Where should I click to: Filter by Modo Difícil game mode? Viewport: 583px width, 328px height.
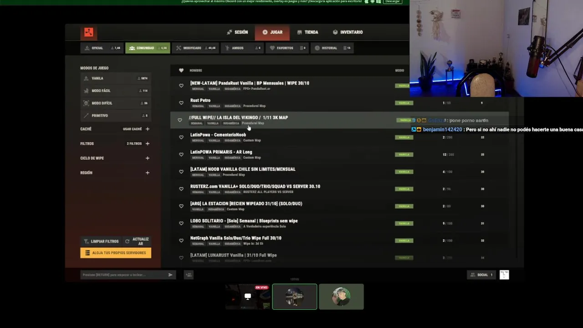click(116, 103)
